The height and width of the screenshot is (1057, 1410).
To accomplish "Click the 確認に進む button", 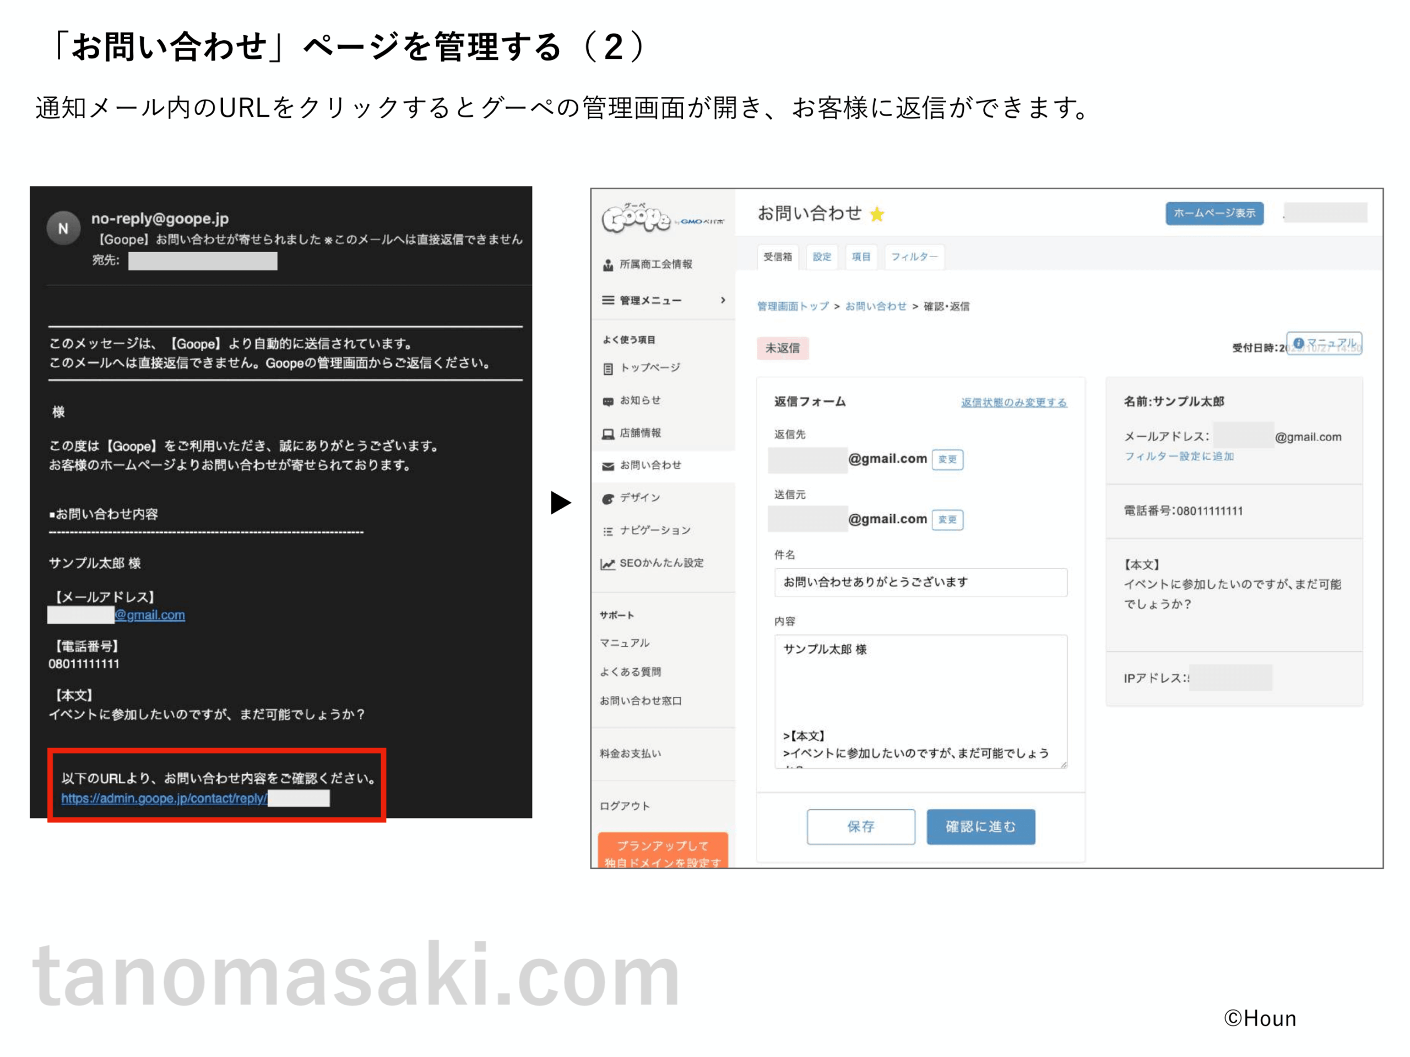I will tap(980, 826).
